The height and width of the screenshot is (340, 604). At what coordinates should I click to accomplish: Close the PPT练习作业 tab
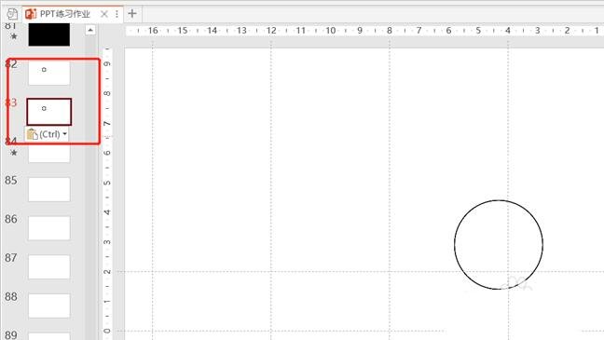(x=104, y=14)
